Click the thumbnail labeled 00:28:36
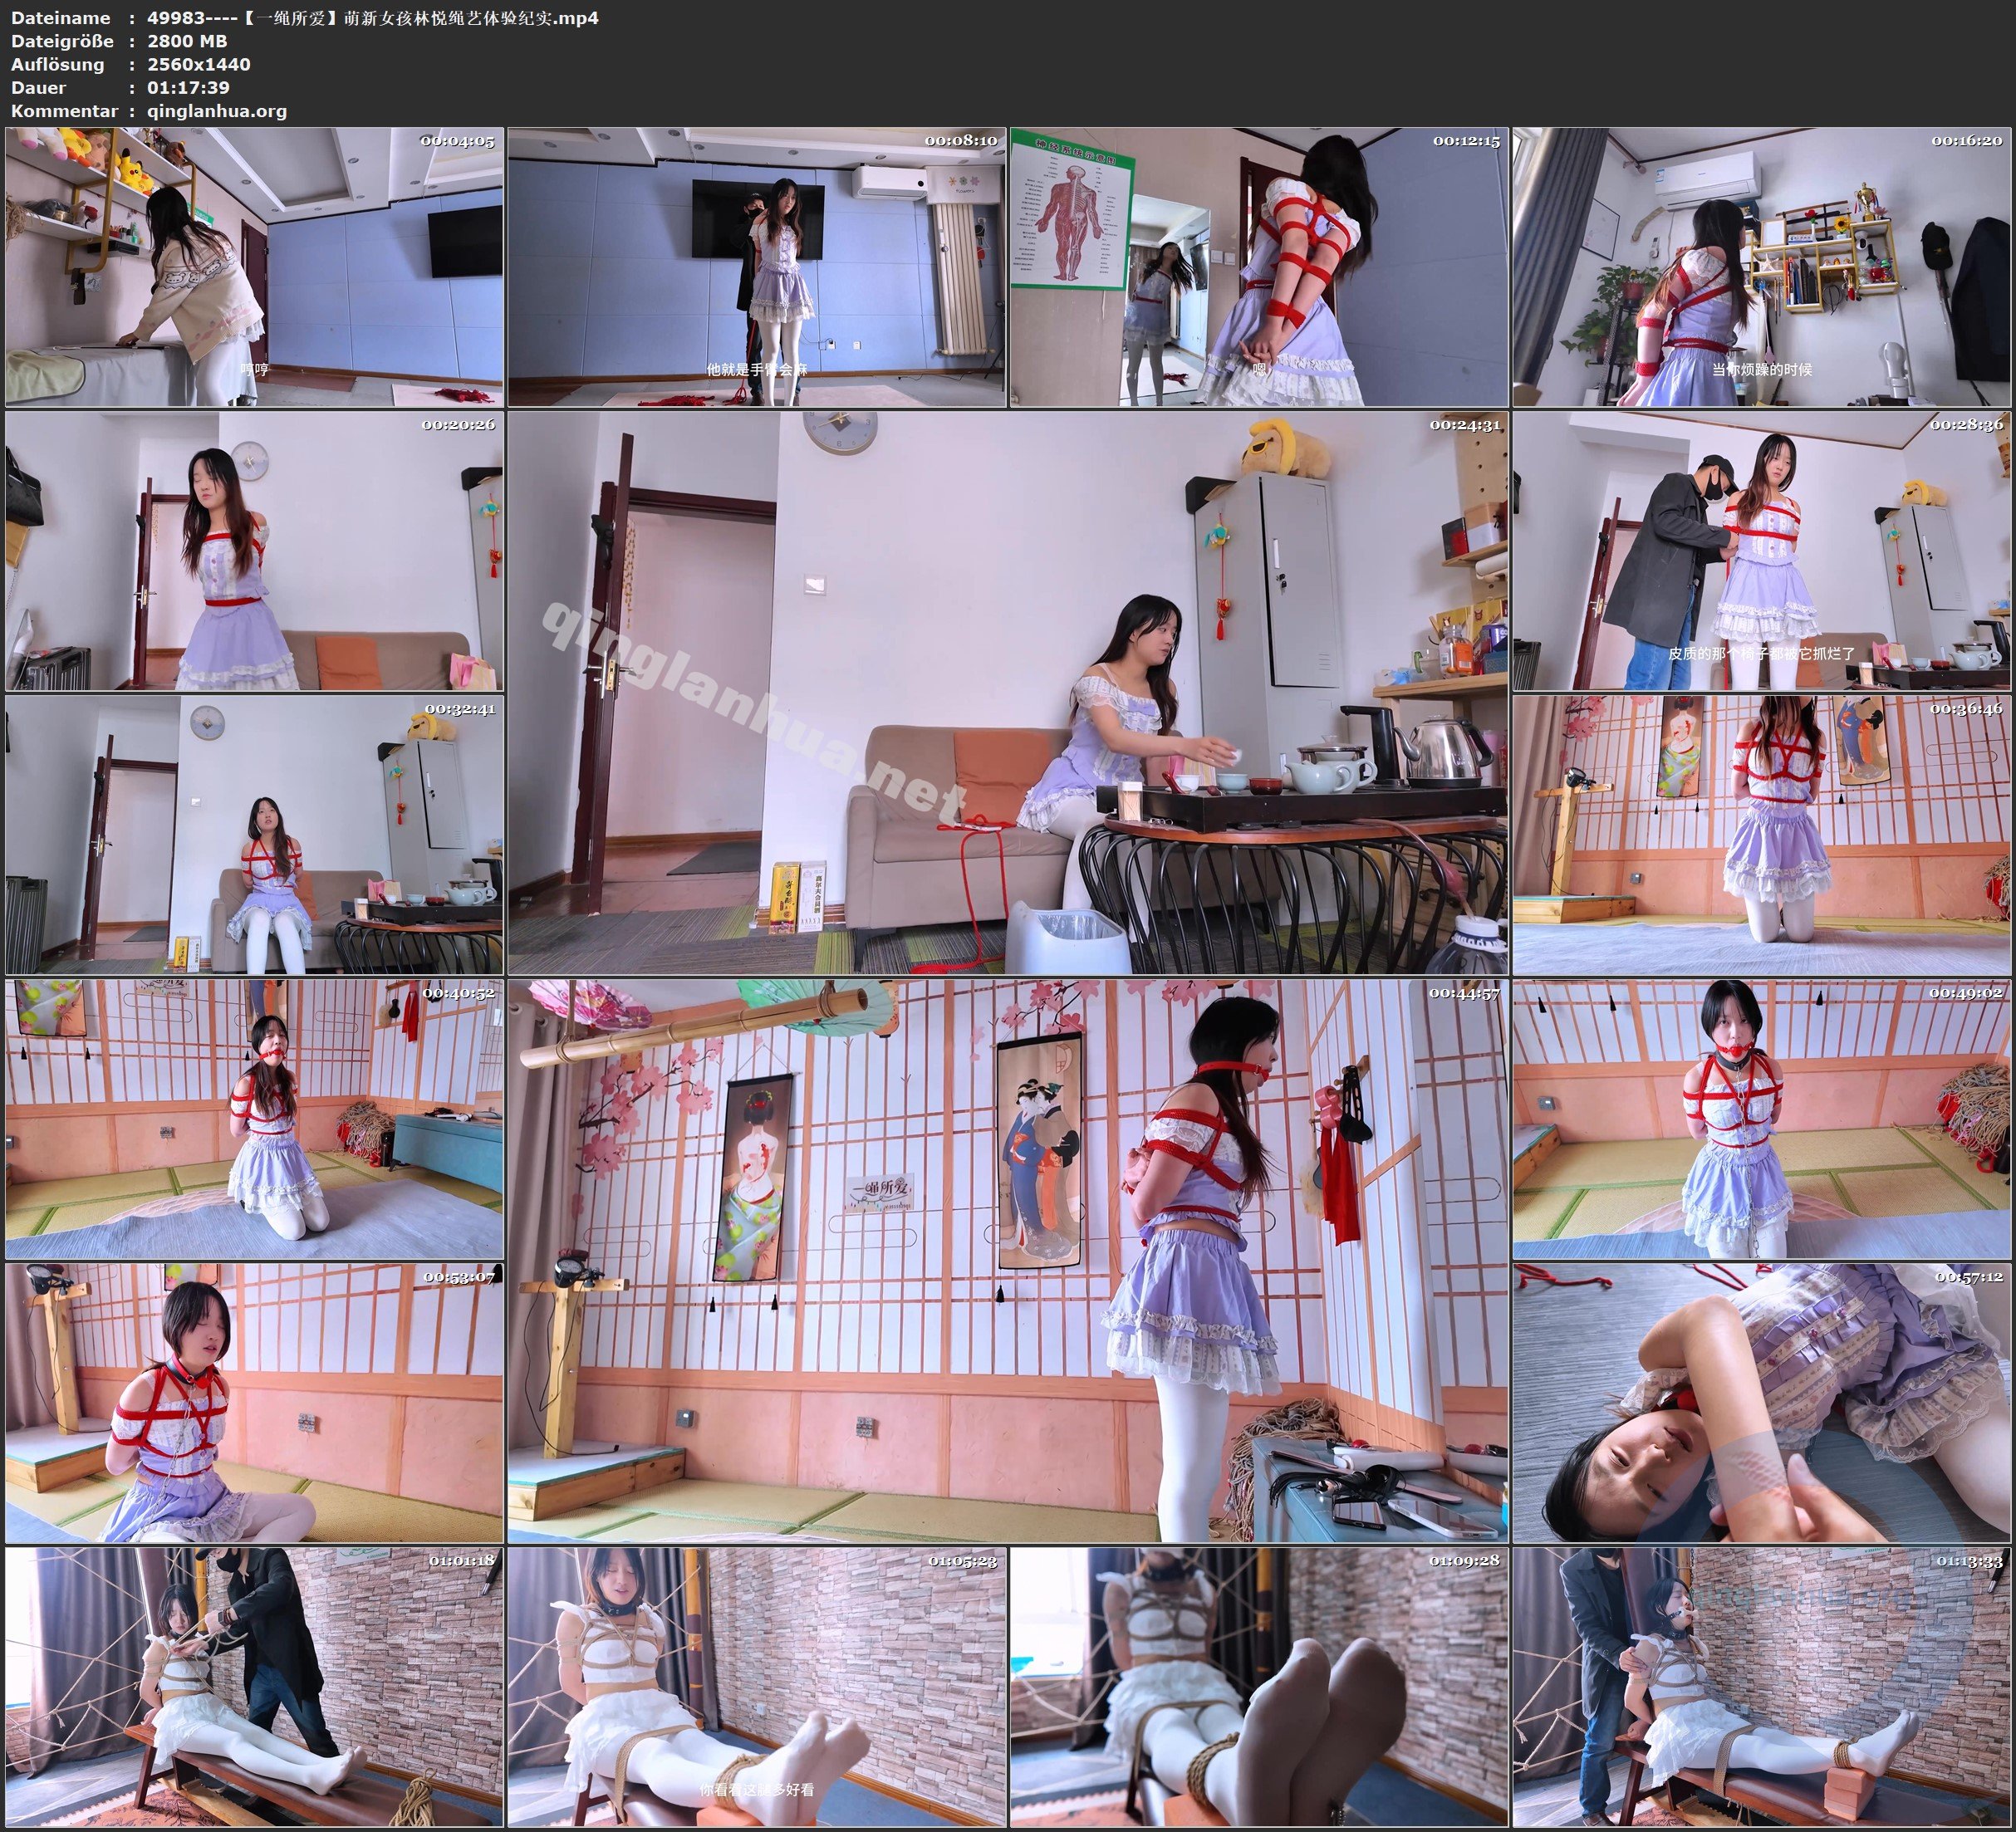The image size is (2016, 1832). point(1761,551)
